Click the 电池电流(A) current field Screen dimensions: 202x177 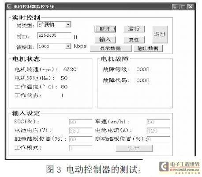158,131
